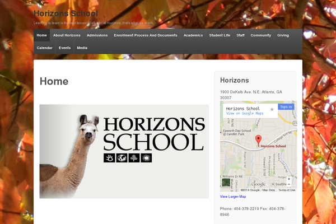Click the Horizons sidebar heading
The height and width of the screenshot is (224, 336).
(x=235, y=80)
